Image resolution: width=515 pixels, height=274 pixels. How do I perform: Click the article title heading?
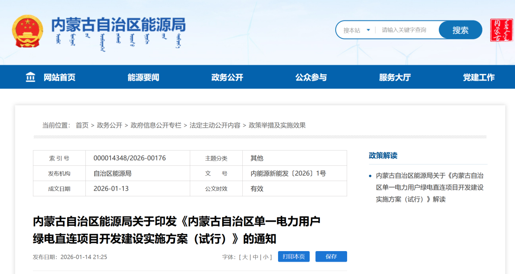point(176,230)
